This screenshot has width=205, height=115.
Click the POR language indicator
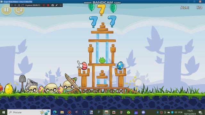point(180,112)
